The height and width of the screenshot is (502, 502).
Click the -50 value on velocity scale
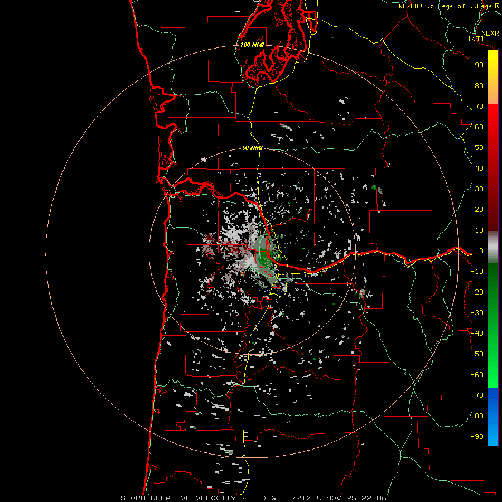(x=477, y=354)
